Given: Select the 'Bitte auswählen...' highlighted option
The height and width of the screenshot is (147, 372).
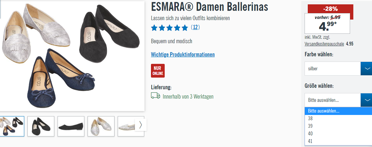Looking at the screenshot, I should 338,111.
